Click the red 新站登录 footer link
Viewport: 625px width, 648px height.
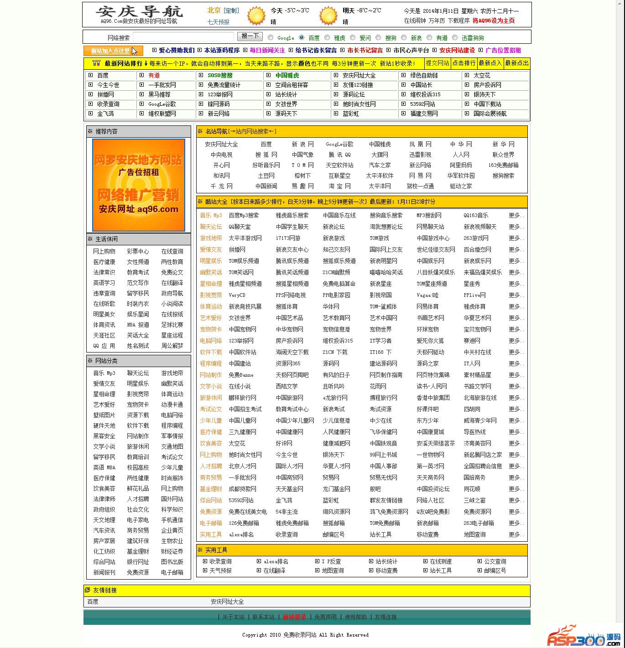point(294,617)
